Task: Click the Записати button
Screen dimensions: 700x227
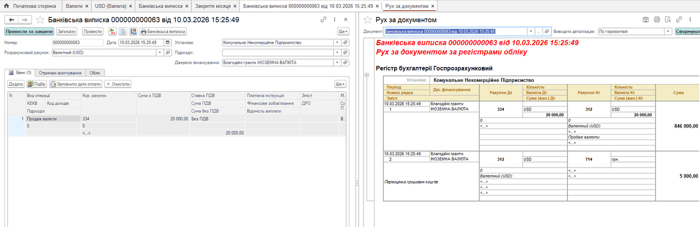Action: pyautogui.click(x=67, y=31)
